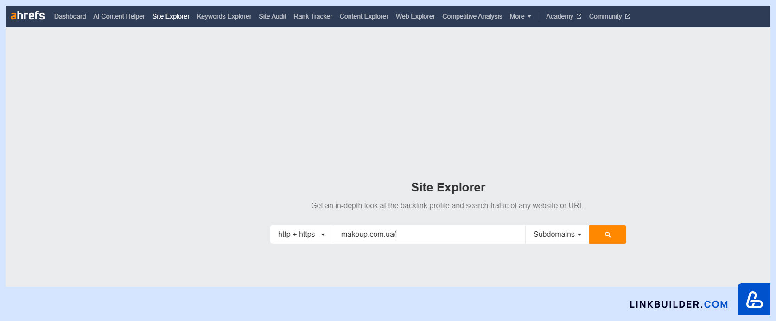
Task: Click the backlink profile description text
Action: tap(448, 205)
